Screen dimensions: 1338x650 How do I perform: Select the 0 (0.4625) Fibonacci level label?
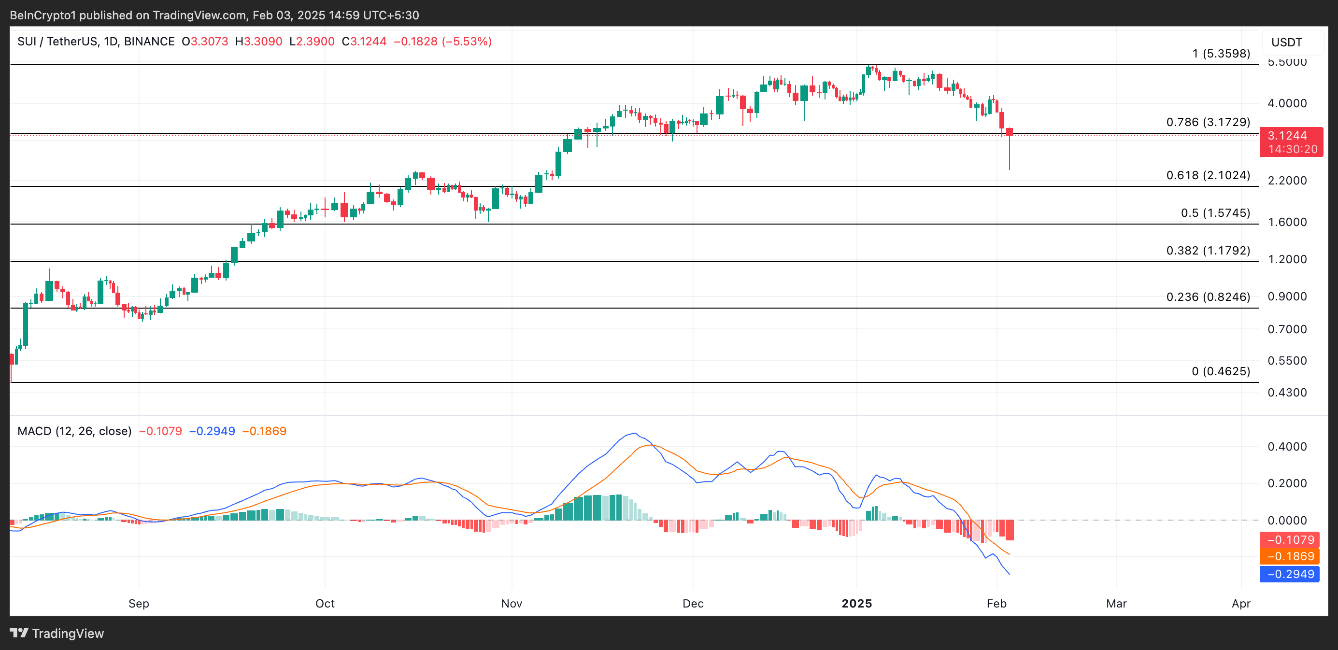tap(1221, 371)
